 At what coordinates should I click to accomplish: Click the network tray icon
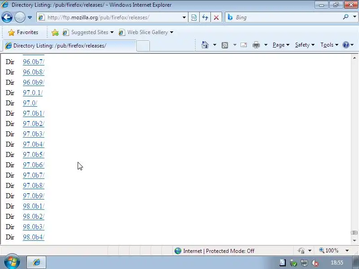(x=304, y=263)
